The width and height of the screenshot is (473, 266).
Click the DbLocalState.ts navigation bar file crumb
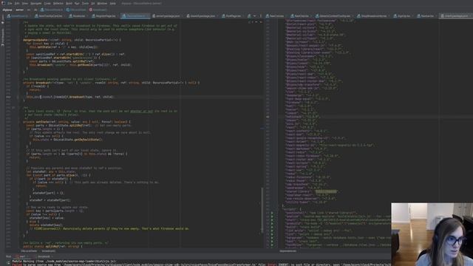coord(51,10)
